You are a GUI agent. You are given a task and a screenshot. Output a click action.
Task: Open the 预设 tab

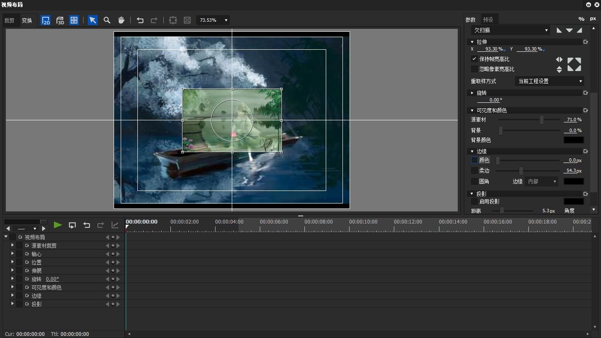point(488,20)
